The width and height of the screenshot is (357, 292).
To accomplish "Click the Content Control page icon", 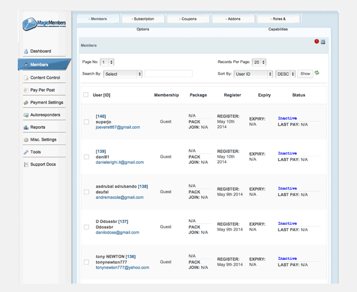I will [26, 77].
